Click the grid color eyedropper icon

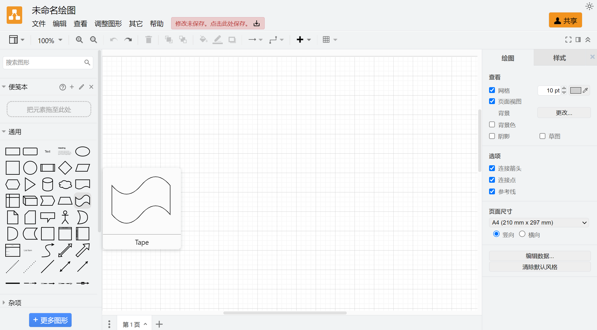[x=586, y=90]
